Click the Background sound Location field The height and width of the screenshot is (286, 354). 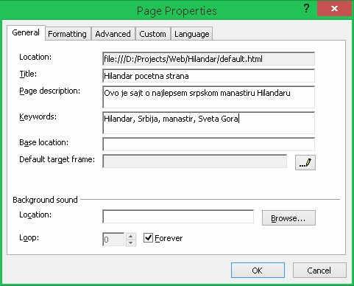pos(178,217)
